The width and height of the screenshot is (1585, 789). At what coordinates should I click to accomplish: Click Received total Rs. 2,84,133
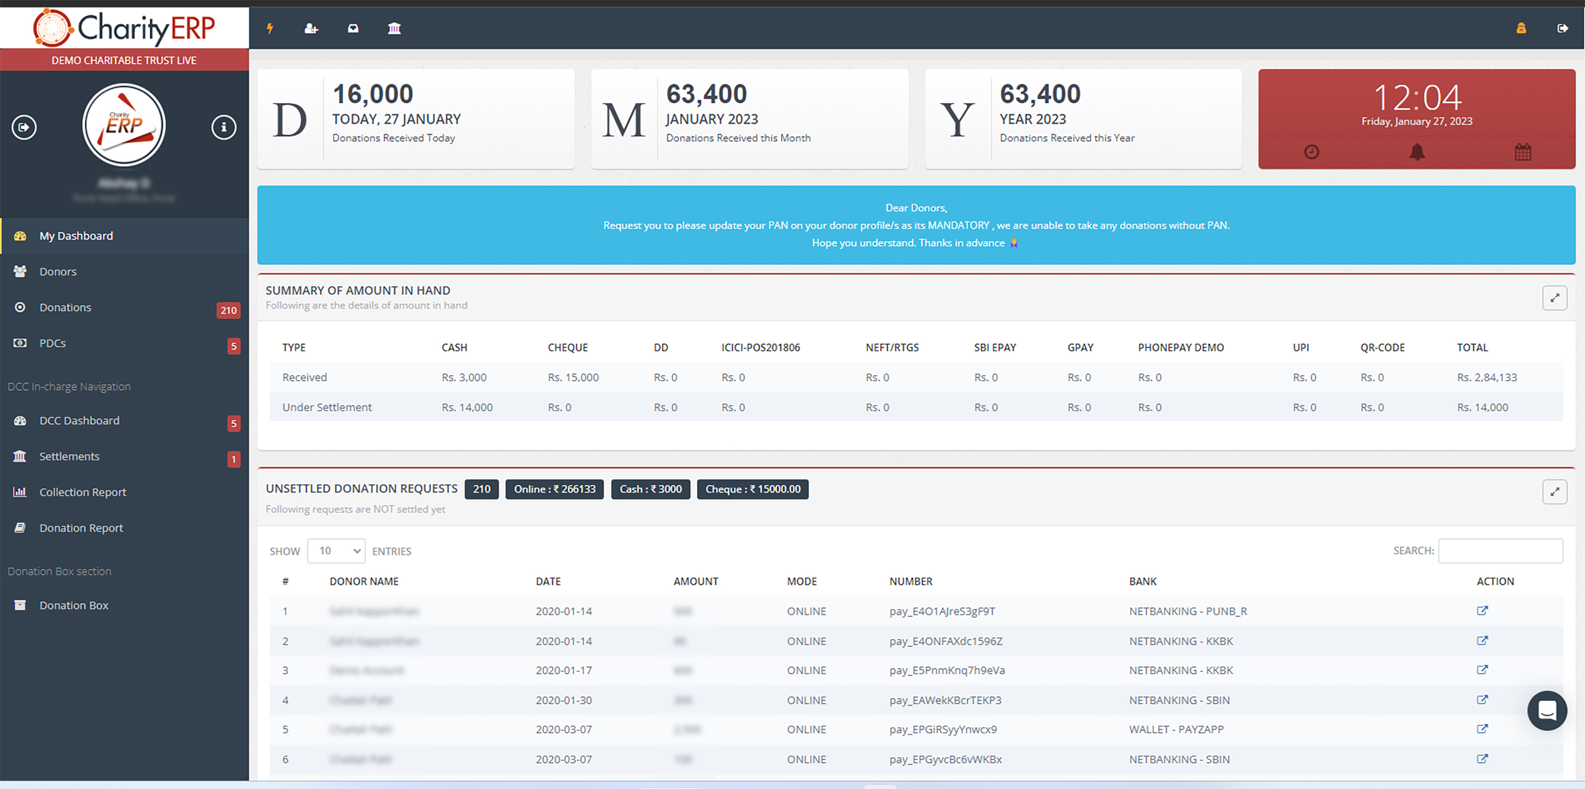[1486, 378]
